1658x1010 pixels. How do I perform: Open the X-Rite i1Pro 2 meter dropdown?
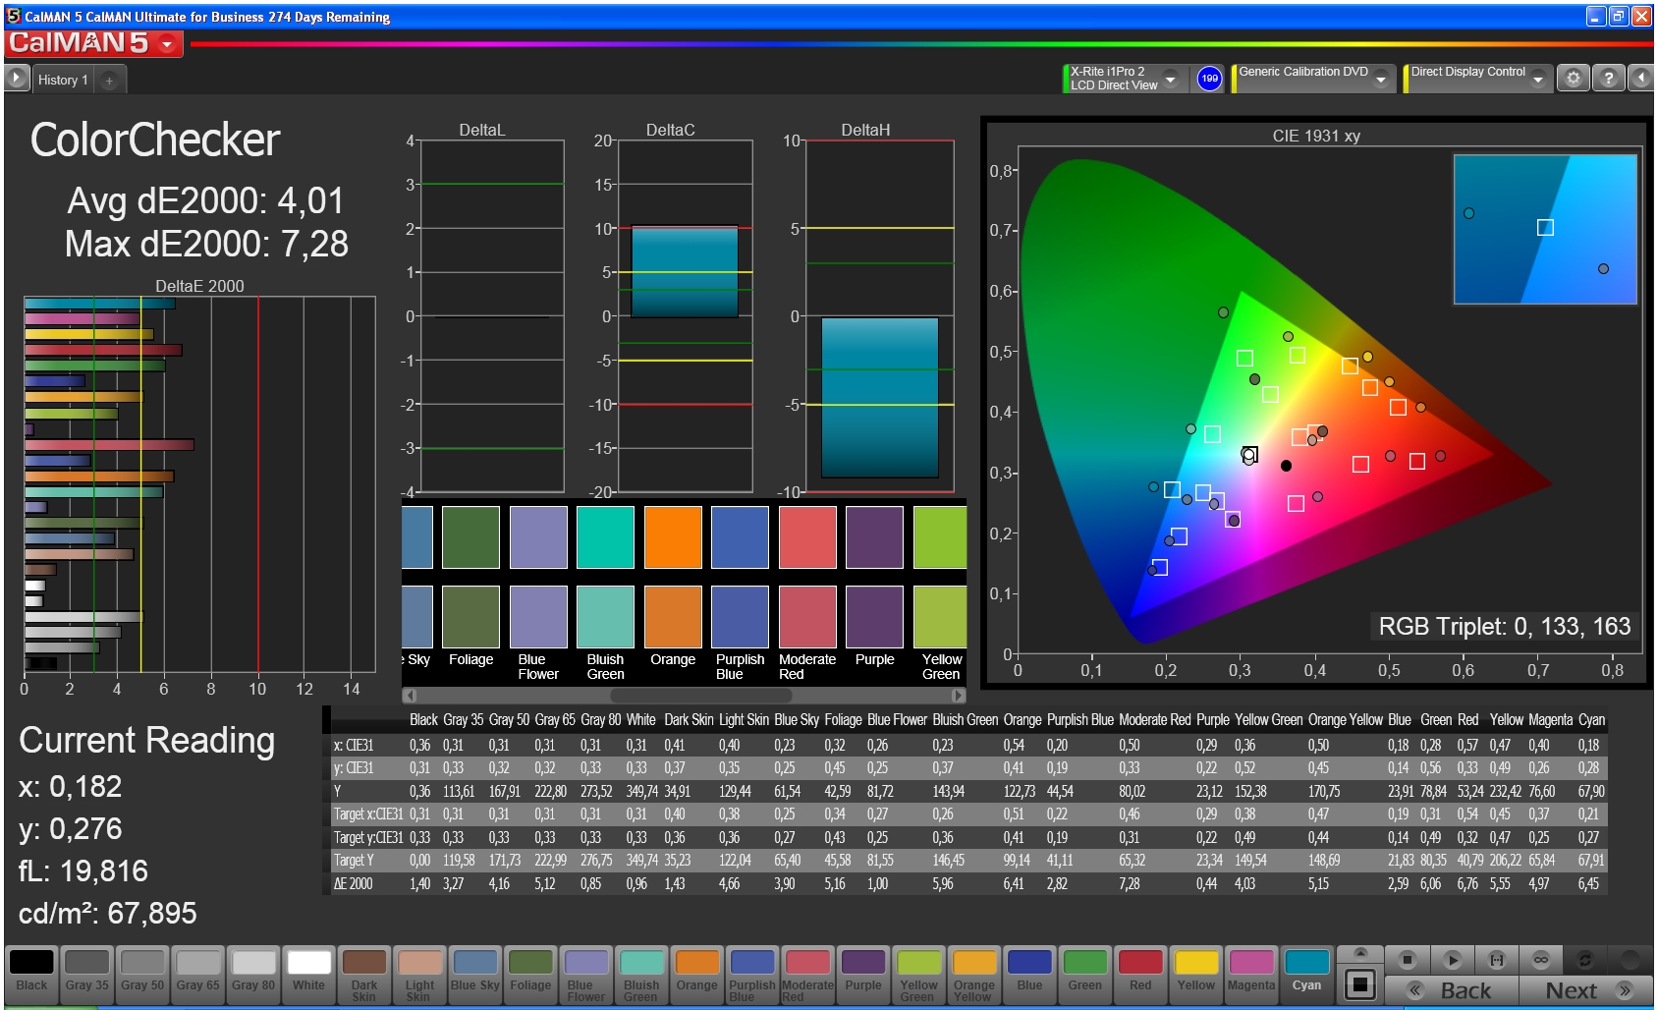(x=1171, y=79)
